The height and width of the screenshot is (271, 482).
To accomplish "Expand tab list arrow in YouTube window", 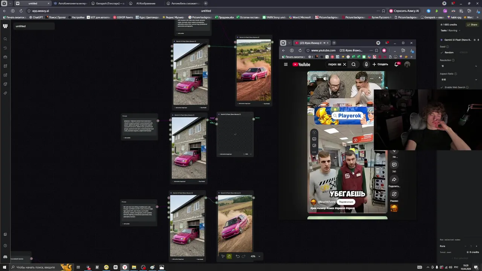I will (289, 43).
